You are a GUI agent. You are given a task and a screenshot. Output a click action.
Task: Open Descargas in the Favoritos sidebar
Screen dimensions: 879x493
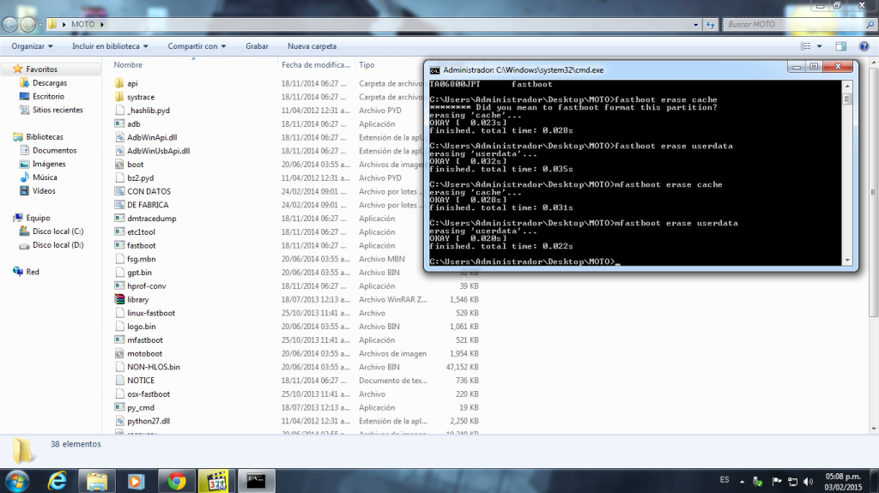[x=50, y=83]
